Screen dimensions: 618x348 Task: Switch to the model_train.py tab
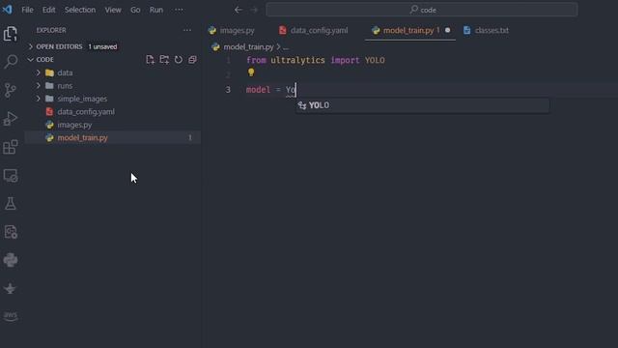coord(409,30)
